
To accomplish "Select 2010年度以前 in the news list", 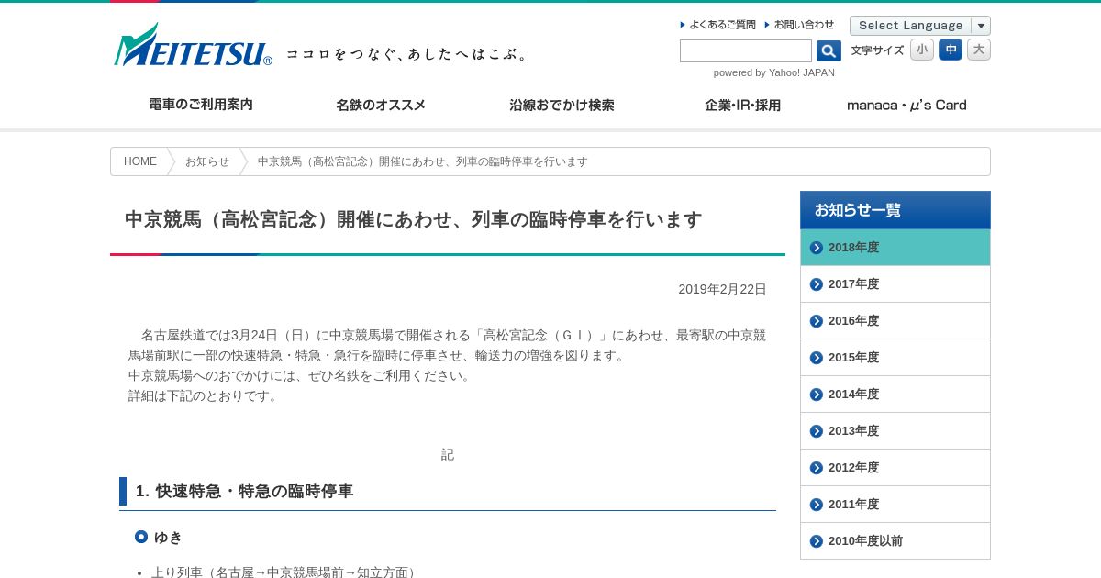I will point(895,541).
